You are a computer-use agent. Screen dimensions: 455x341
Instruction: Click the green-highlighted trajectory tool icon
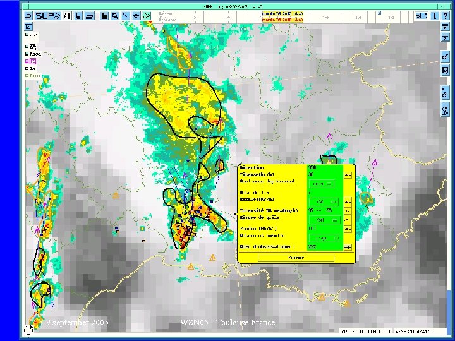(147, 16)
